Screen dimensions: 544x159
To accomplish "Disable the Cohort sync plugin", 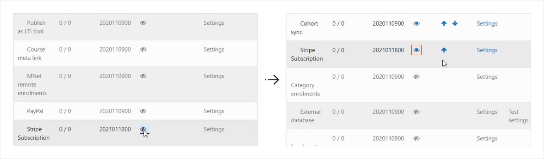I will click(x=417, y=24).
